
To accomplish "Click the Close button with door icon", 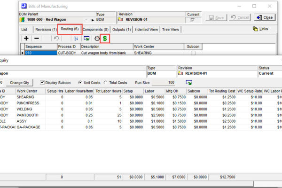I will (x=265, y=17).
